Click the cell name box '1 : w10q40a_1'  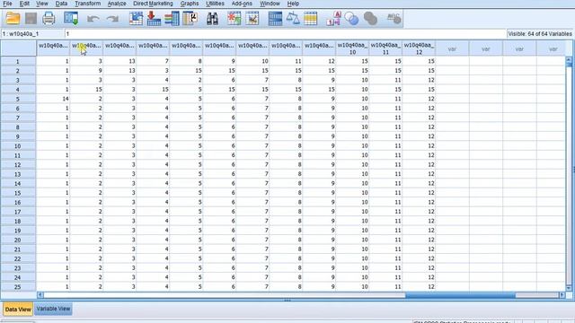point(32,34)
